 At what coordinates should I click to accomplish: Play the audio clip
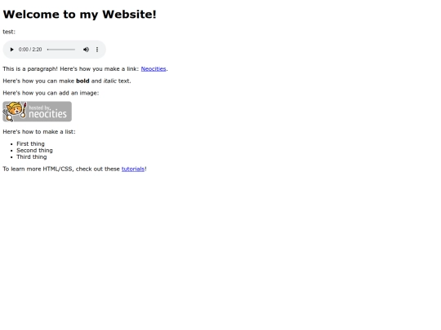click(11, 50)
